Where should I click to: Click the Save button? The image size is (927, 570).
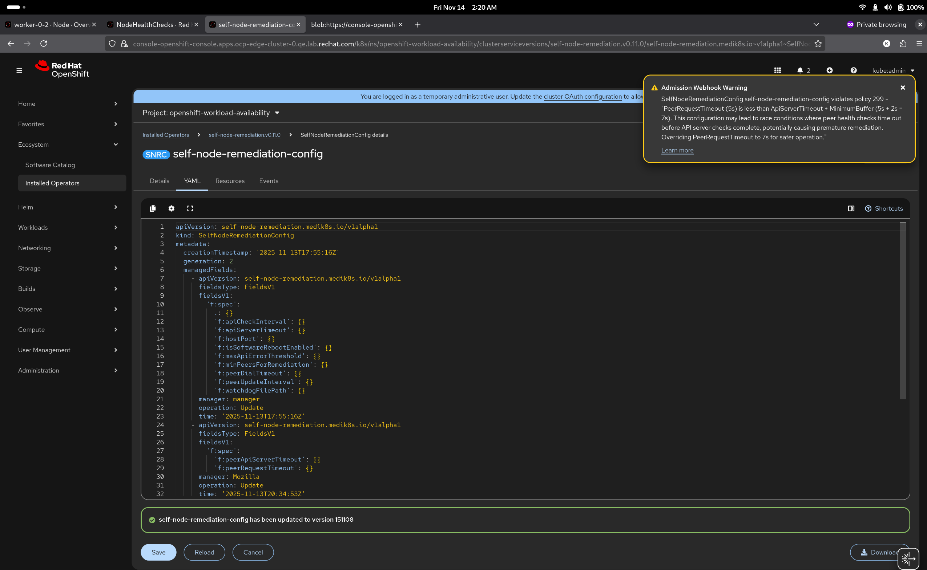click(158, 552)
